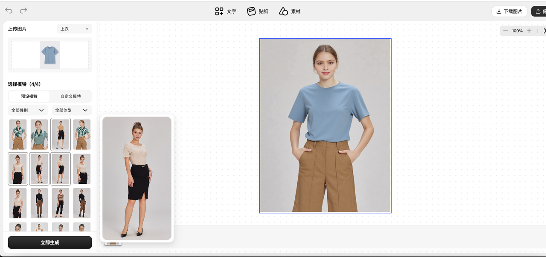The height and width of the screenshot is (257, 546).
Task: Zoom in with the plus icon
Action: tap(529, 31)
